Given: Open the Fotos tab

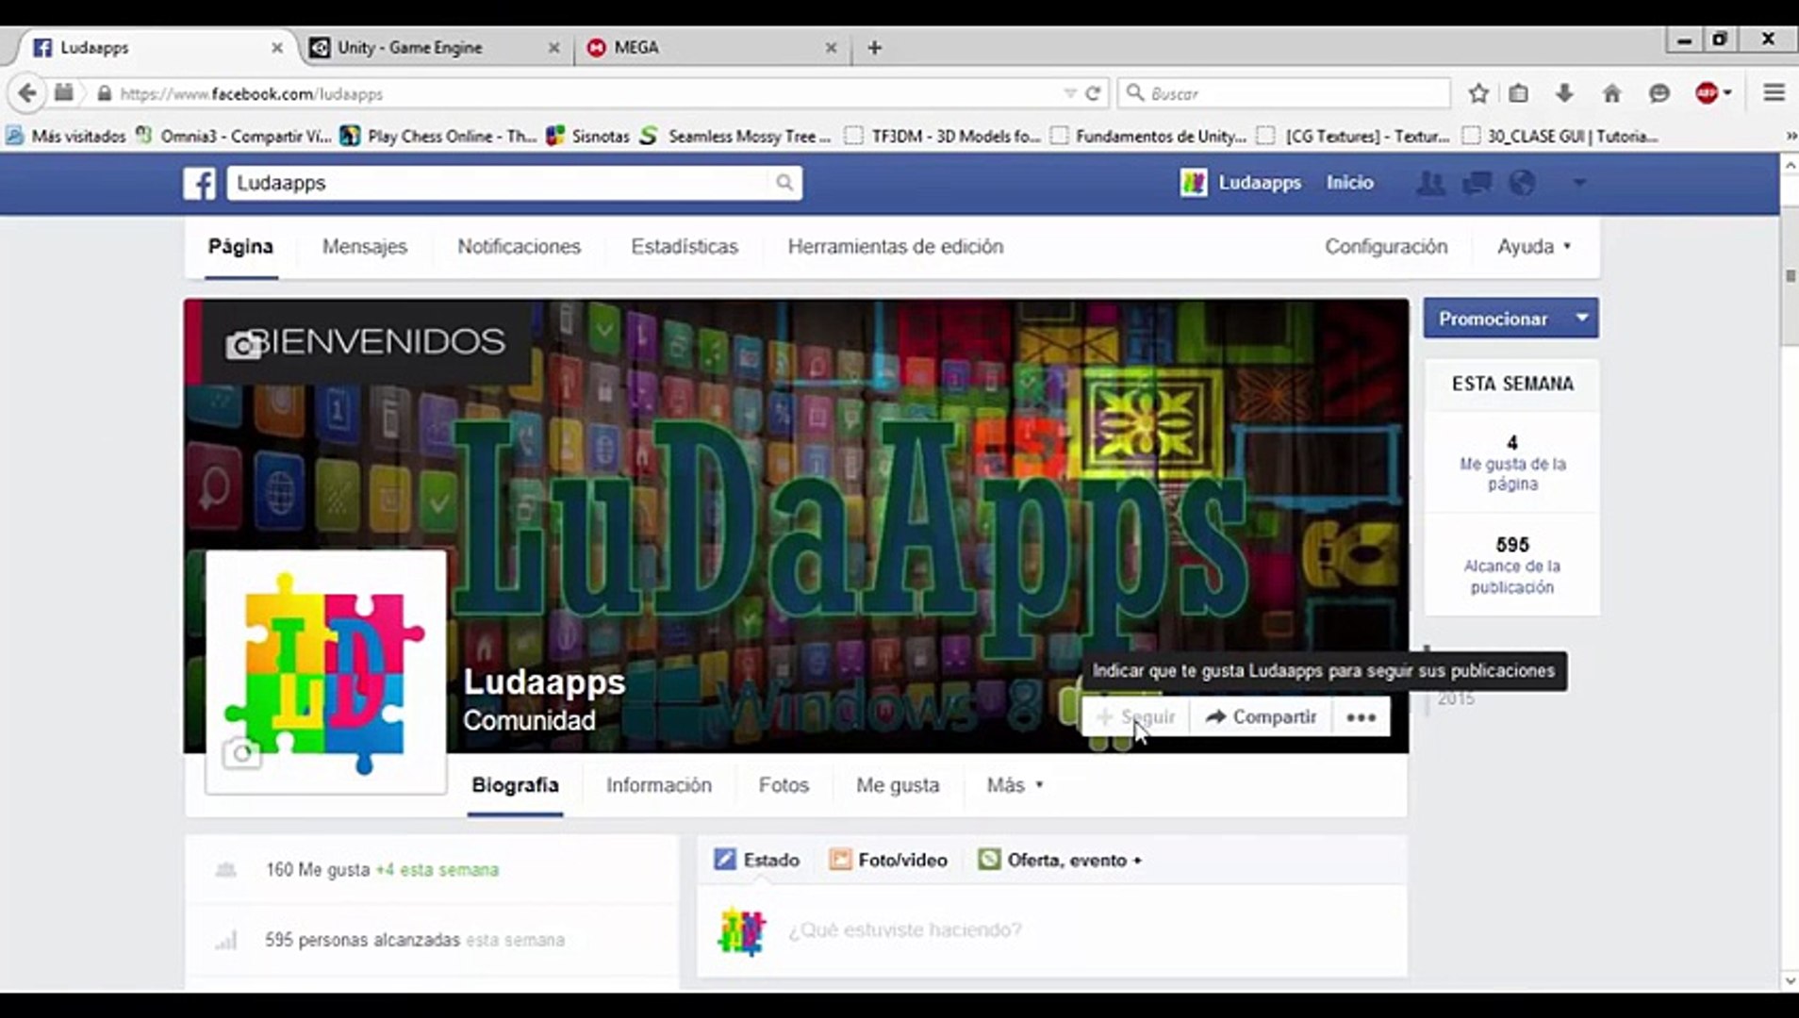Looking at the screenshot, I should (784, 785).
